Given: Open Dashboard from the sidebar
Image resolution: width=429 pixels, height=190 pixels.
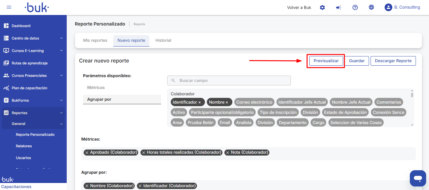Looking at the screenshot, I should (21, 26).
